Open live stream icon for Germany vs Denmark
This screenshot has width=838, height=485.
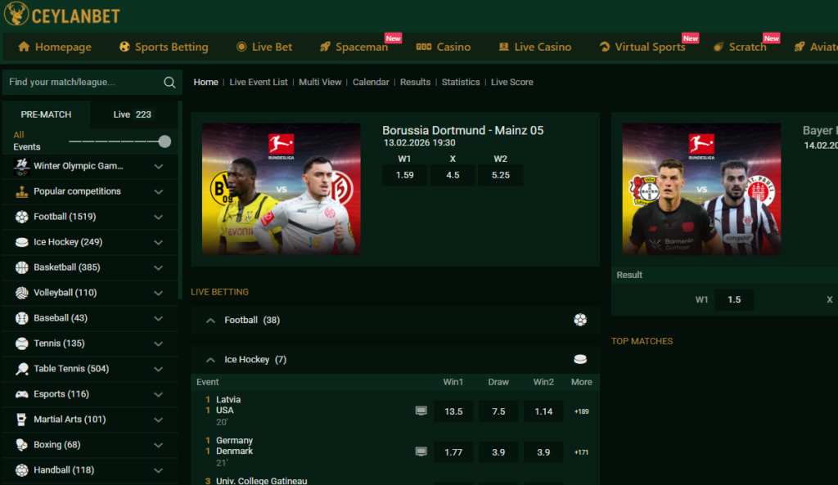tap(421, 452)
